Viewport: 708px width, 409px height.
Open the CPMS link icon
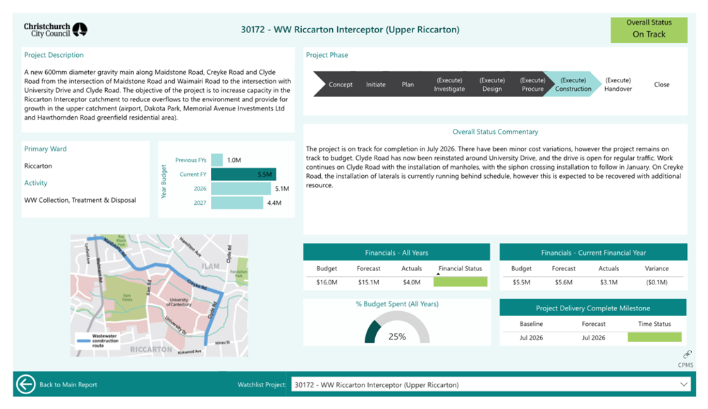pos(685,355)
